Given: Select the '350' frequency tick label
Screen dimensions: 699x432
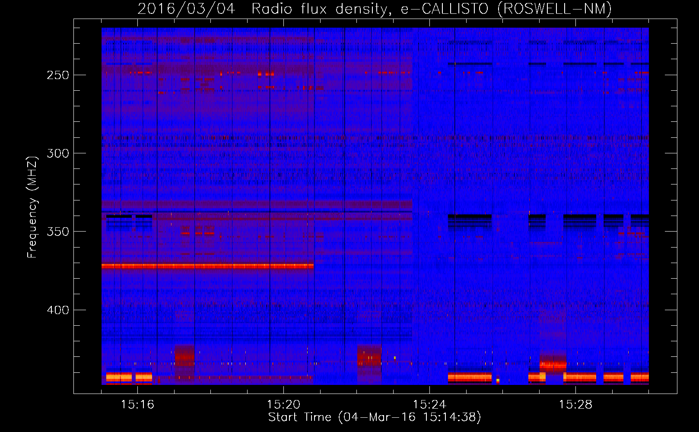Looking at the screenshot, I should click(58, 232).
